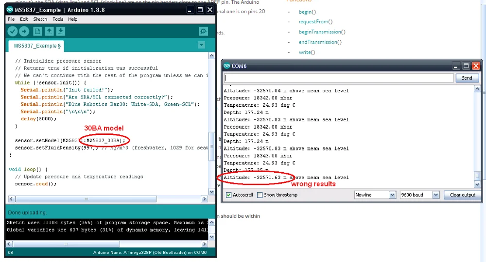
Task: Maximize the Arduino IDE window
Action: point(200,10)
